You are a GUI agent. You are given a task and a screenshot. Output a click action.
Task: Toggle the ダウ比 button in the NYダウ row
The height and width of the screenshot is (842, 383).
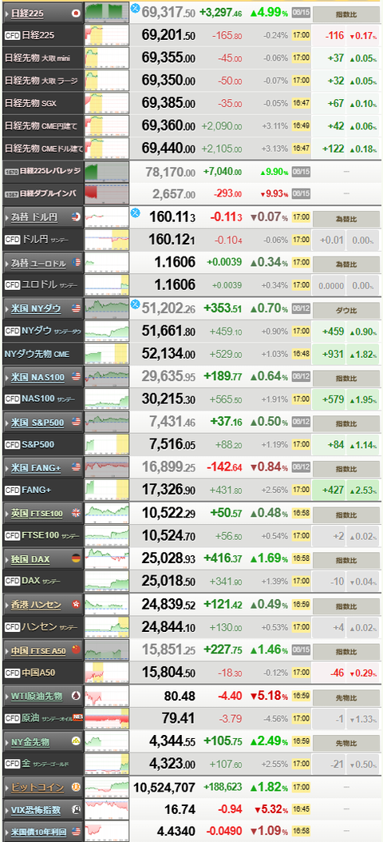[345, 310]
